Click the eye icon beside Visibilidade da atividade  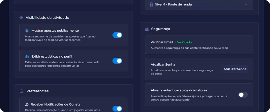pos(21,17)
